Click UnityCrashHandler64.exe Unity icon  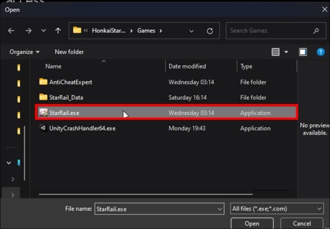[43, 128]
